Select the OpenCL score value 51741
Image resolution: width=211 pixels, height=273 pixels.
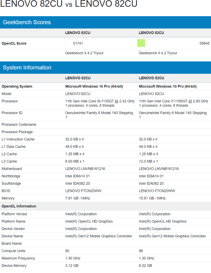pyautogui.click(x=78, y=43)
